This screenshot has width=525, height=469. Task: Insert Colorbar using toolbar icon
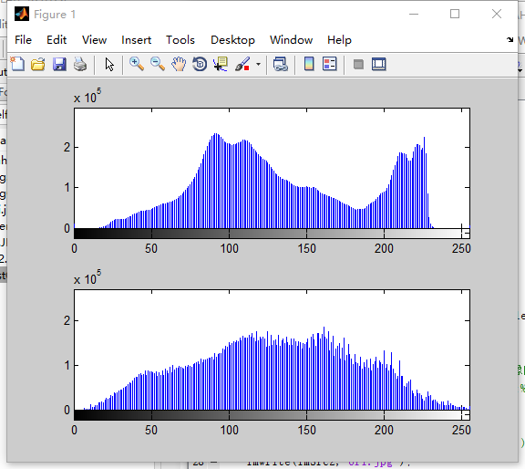[x=309, y=64]
